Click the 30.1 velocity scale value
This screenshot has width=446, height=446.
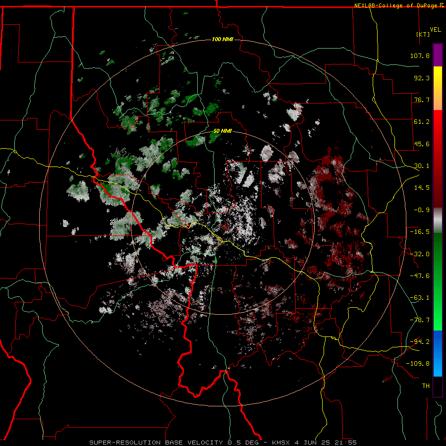pyautogui.click(x=422, y=166)
